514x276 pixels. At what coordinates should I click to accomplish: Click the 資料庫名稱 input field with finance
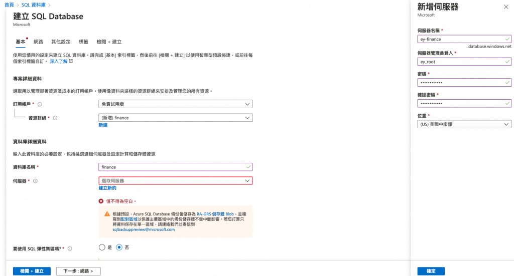175,167
